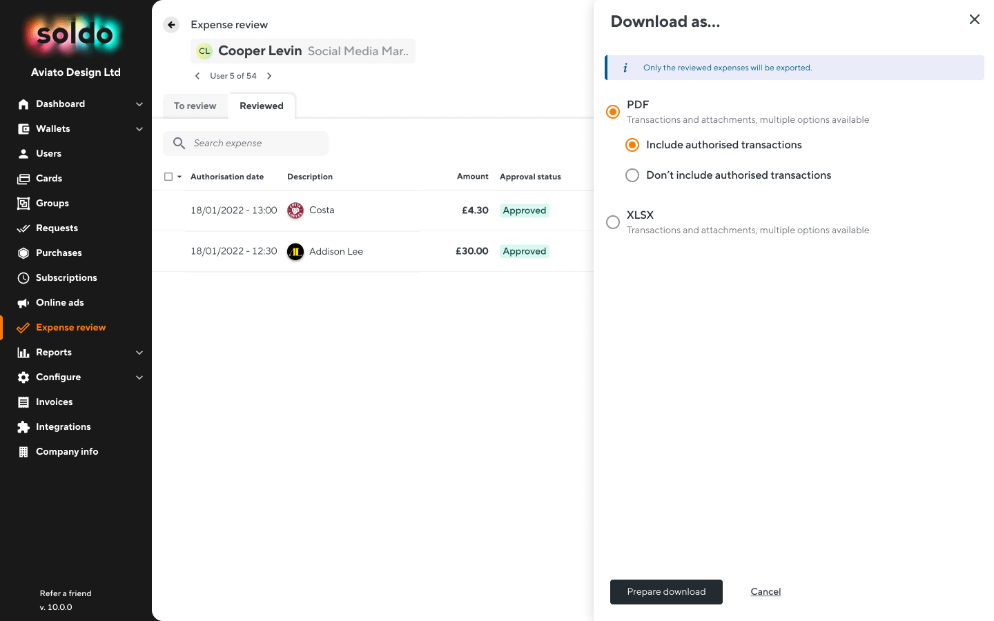Open the Costa £4.30 expense row

373,210
